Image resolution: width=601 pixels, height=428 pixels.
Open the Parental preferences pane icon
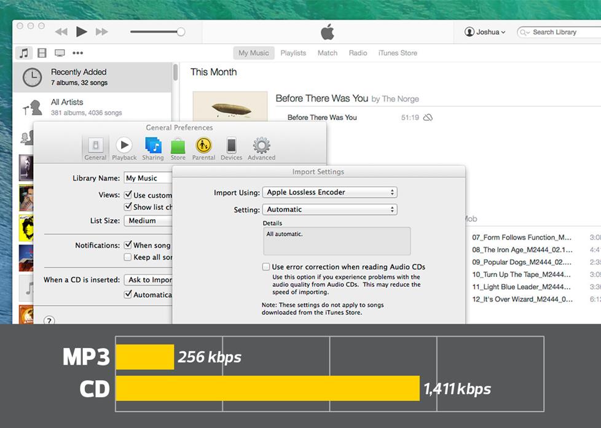click(x=203, y=148)
